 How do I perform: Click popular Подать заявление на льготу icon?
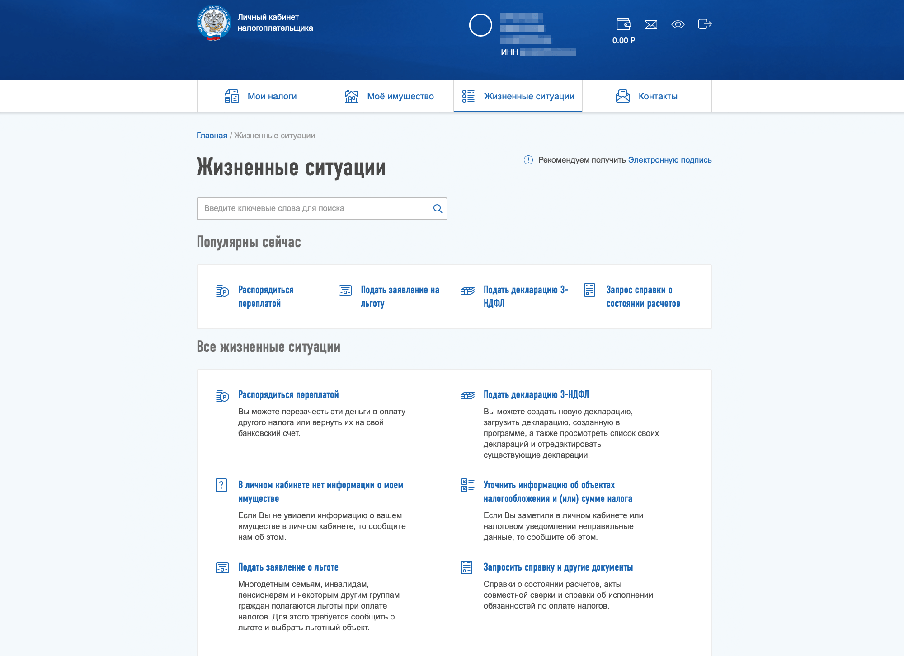345,291
